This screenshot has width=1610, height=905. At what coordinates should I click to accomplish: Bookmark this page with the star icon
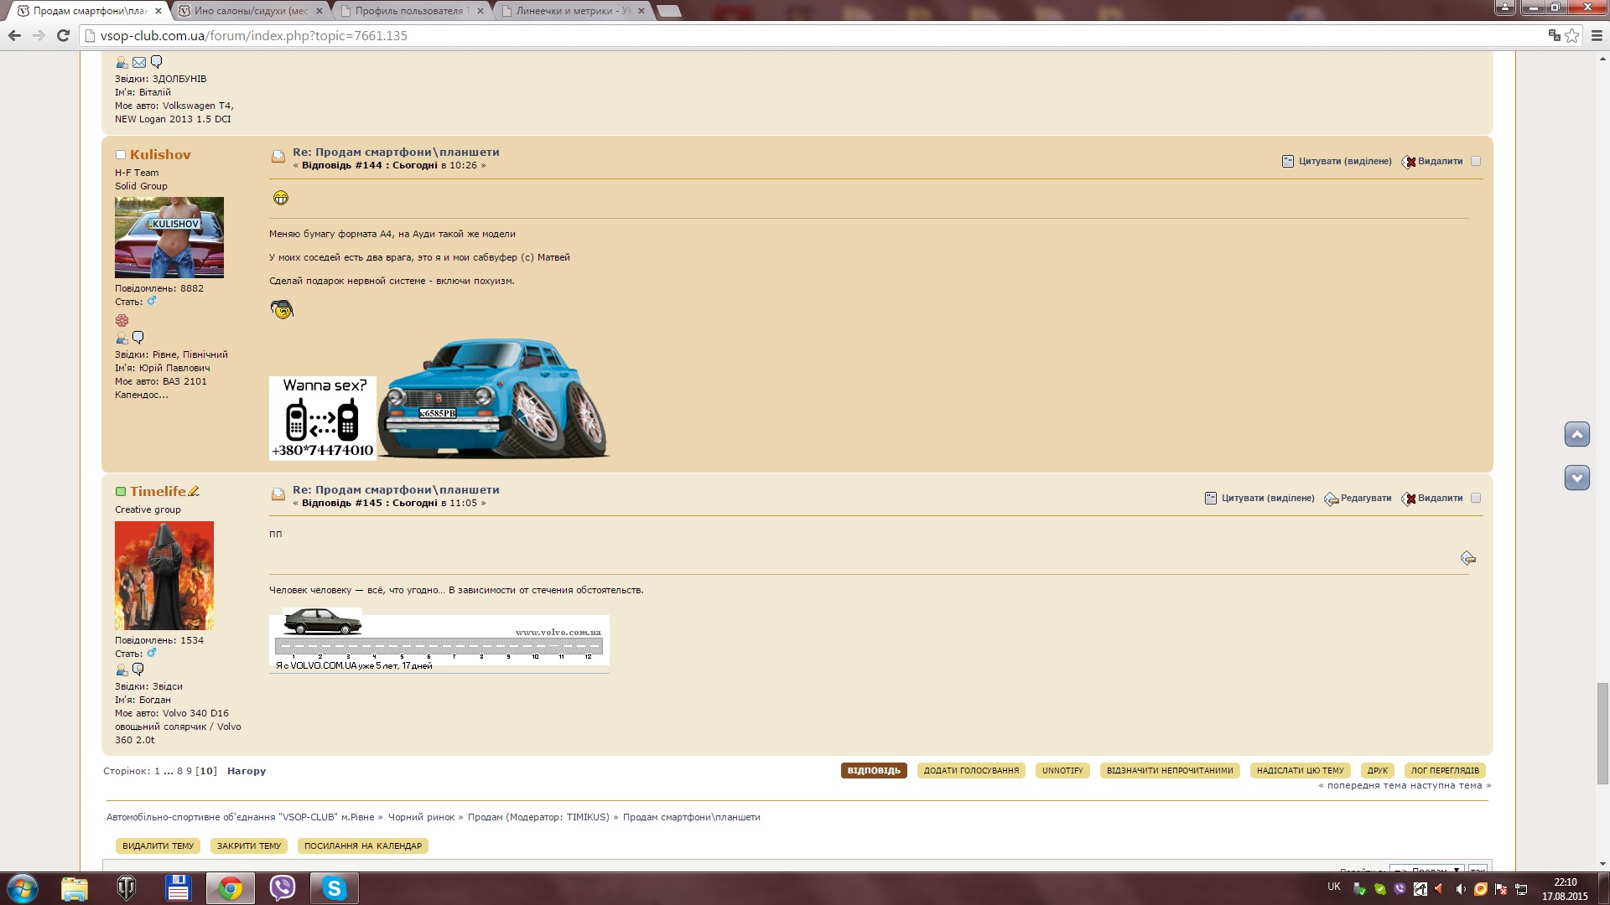[1572, 35]
